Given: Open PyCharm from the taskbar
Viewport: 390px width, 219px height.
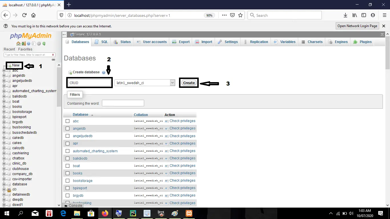Looking at the screenshot, I should 133,213.
